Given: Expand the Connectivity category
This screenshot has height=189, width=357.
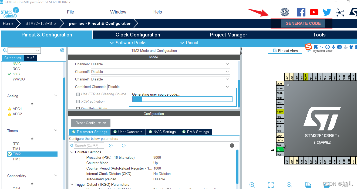Looking at the screenshot, I should [x=56, y=175].
